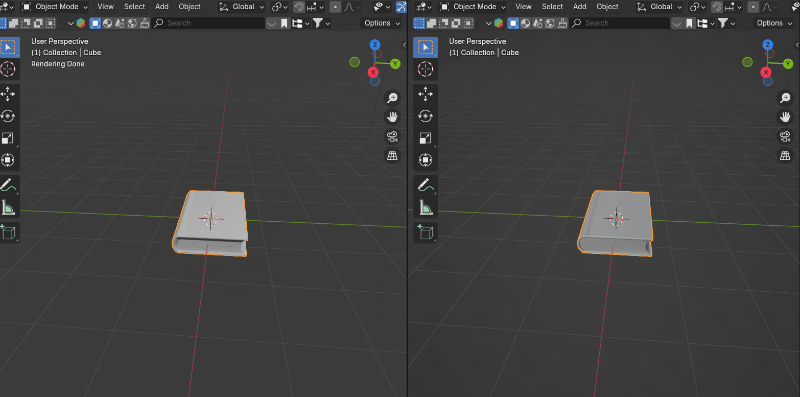Pick the Annotate pencil tool in the left viewport
This screenshot has width=800, height=397.
[x=8, y=184]
